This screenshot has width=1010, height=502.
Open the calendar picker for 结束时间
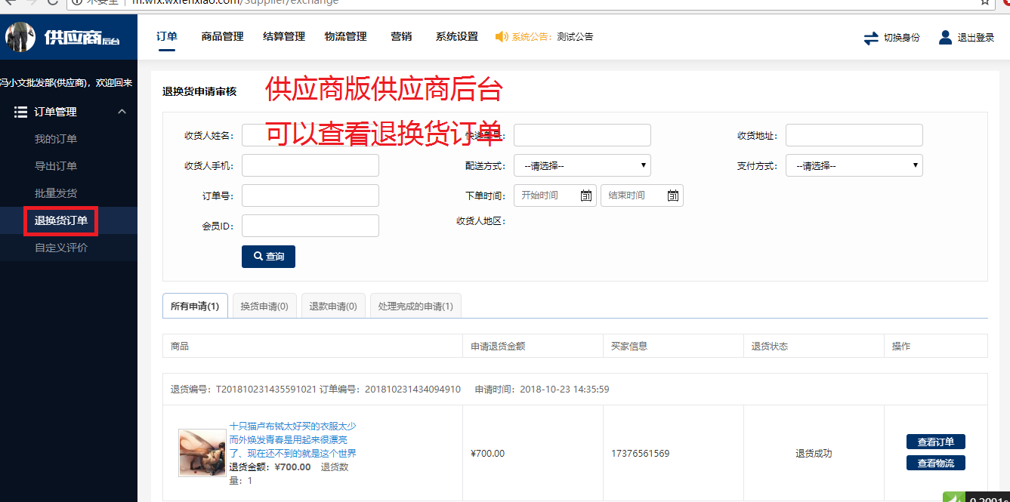coord(672,195)
